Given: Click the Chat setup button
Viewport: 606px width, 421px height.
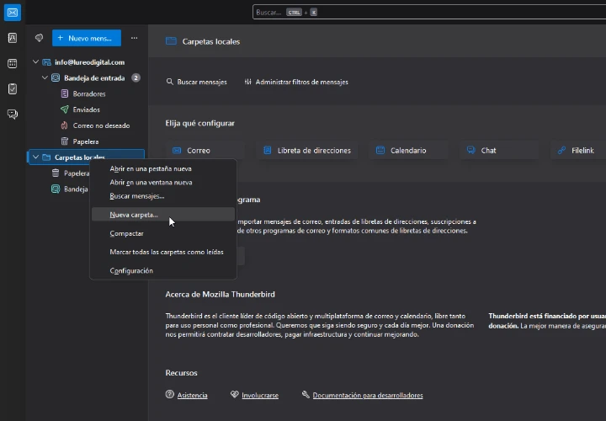Looking at the screenshot, I should coord(500,151).
